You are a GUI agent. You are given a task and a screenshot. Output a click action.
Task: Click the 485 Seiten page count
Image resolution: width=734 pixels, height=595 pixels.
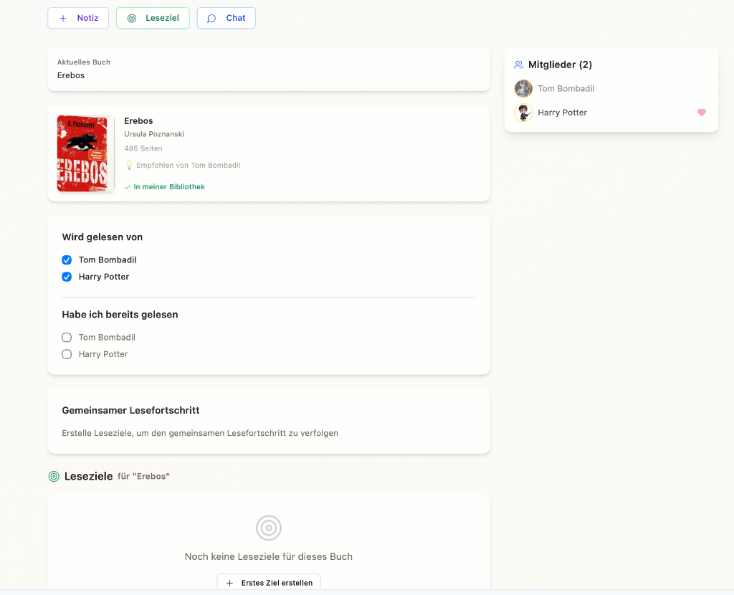[143, 148]
